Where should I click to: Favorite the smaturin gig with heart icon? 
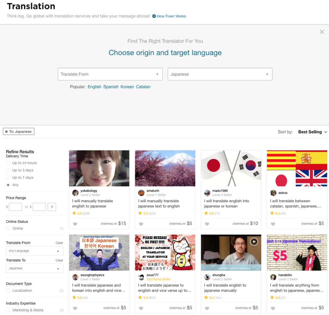141,224
